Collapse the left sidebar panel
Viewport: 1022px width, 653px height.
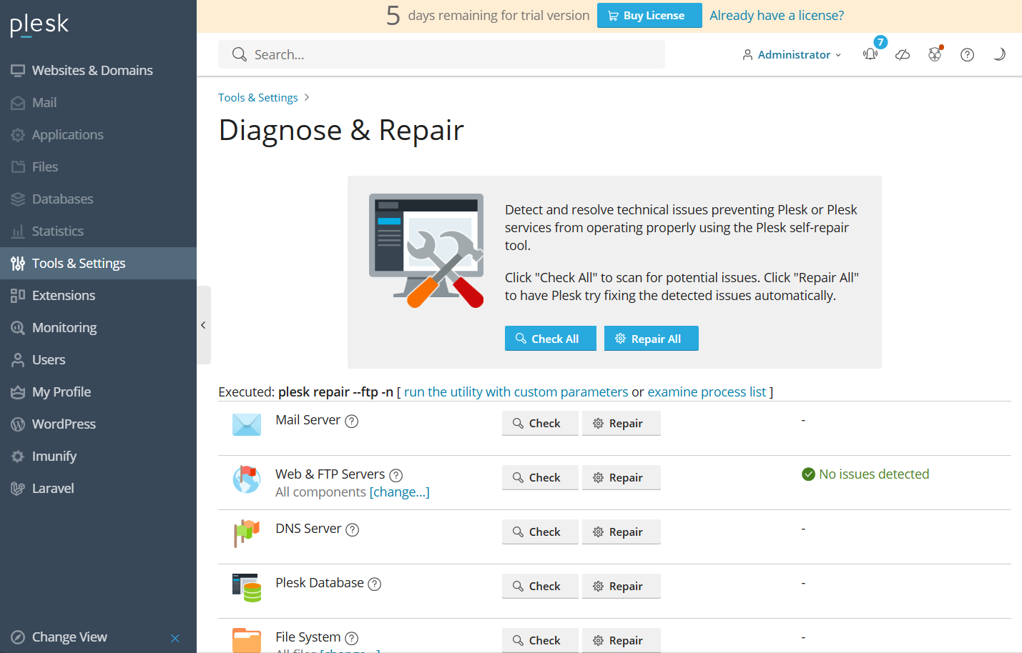204,325
